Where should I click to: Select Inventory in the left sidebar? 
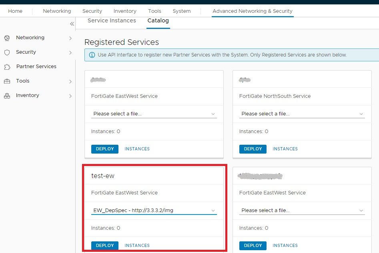[28, 96]
